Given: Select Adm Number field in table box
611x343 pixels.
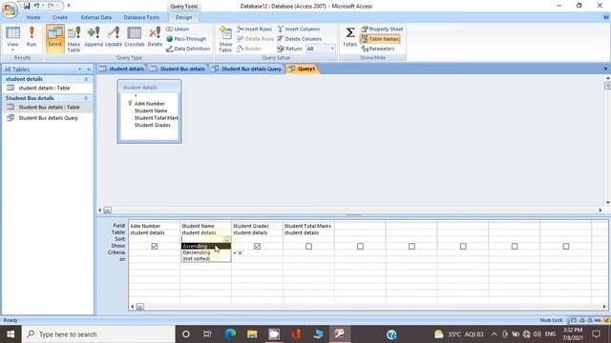Looking at the screenshot, I should (x=150, y=104).
